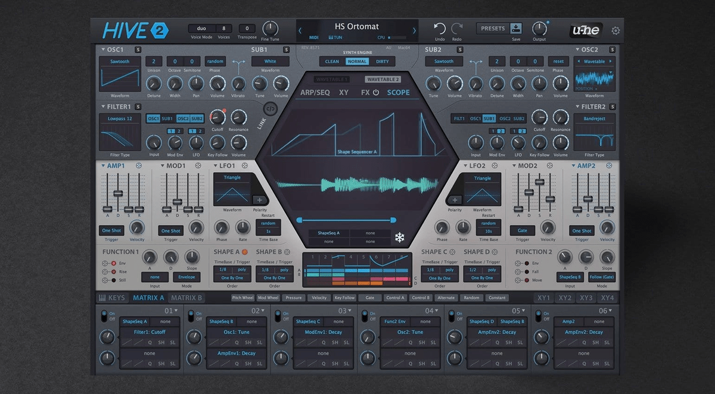Expand the matrix slot 03 menu arrow

click(349, 311)
